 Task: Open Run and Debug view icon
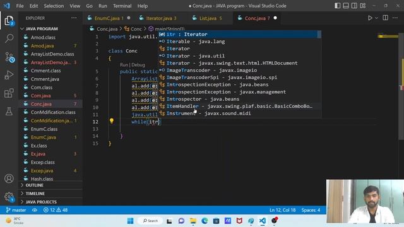pyautogui.click(x=9, y=75)
